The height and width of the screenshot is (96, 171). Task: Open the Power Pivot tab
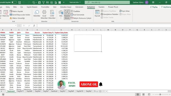113,7
